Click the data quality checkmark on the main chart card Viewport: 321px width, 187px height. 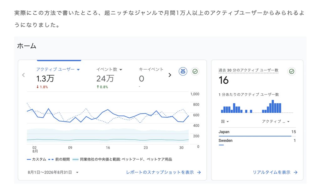coord(195,71)
